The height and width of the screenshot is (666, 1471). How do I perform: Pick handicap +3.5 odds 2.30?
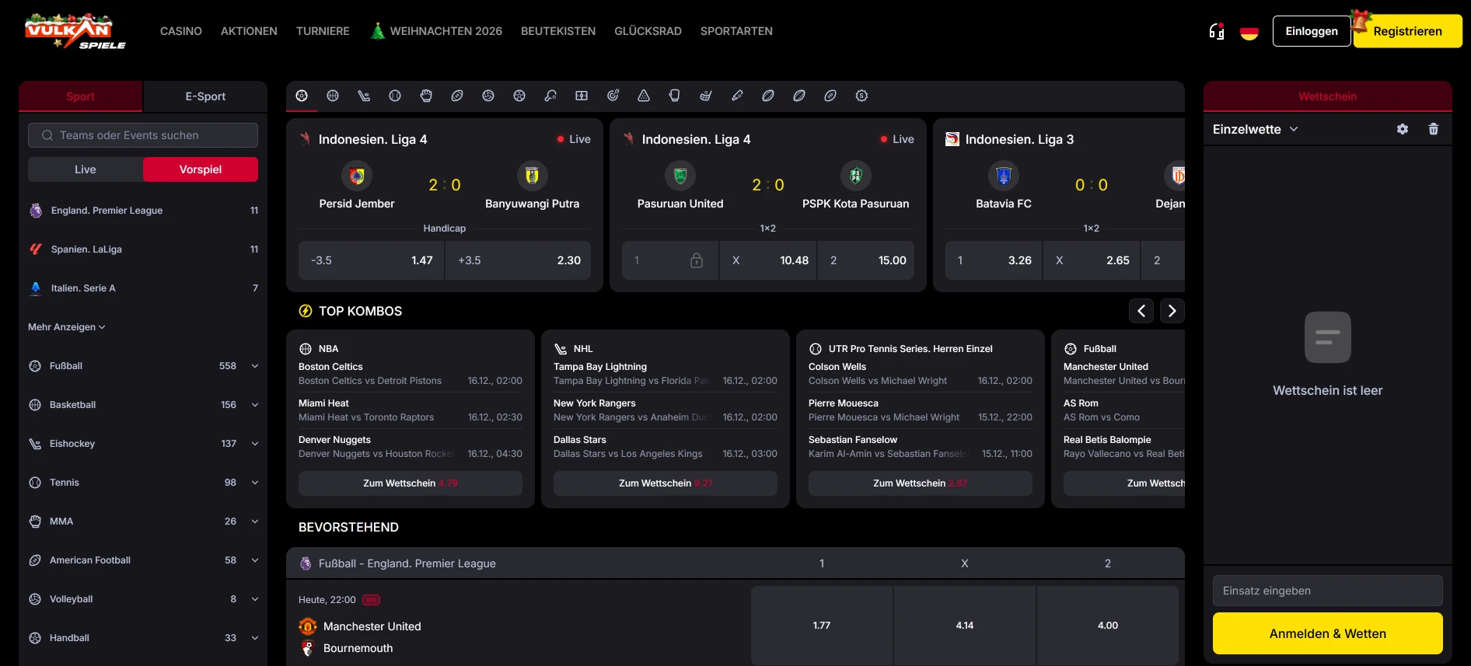coord(519,260)
